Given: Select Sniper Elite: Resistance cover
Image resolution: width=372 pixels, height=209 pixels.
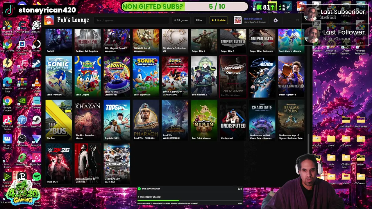Looking at the screenshot, I should coord(262,41).
